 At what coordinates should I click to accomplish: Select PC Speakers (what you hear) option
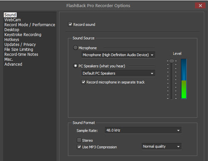coord(75,66)
